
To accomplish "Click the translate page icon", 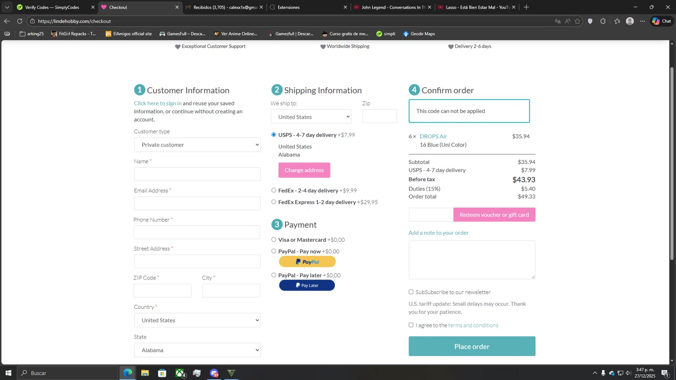I will click(x=557, y=21).
